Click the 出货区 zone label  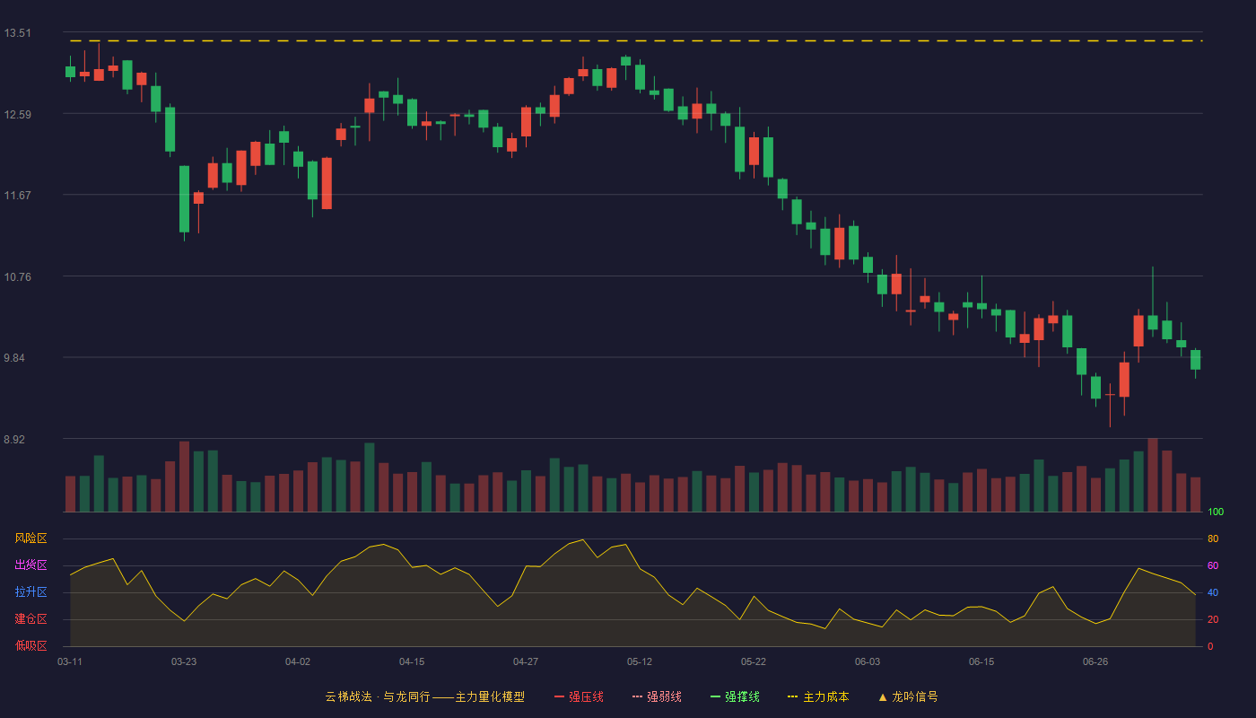pyautogui.click(x=31, y=565)
